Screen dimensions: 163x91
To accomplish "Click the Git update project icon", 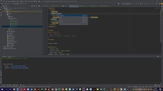I will pos(148,4).
